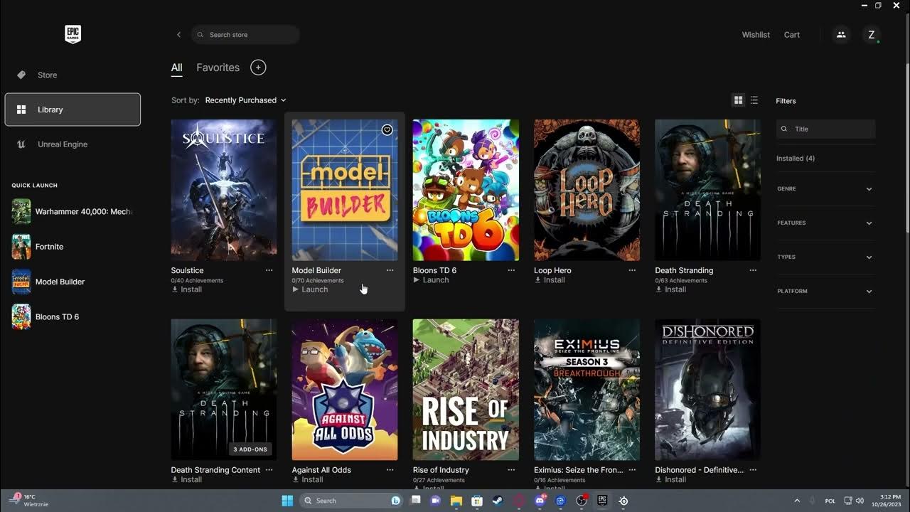
Task: Launch Warhammer 40,000 from Quick Launch
Action: coord(73,211)
